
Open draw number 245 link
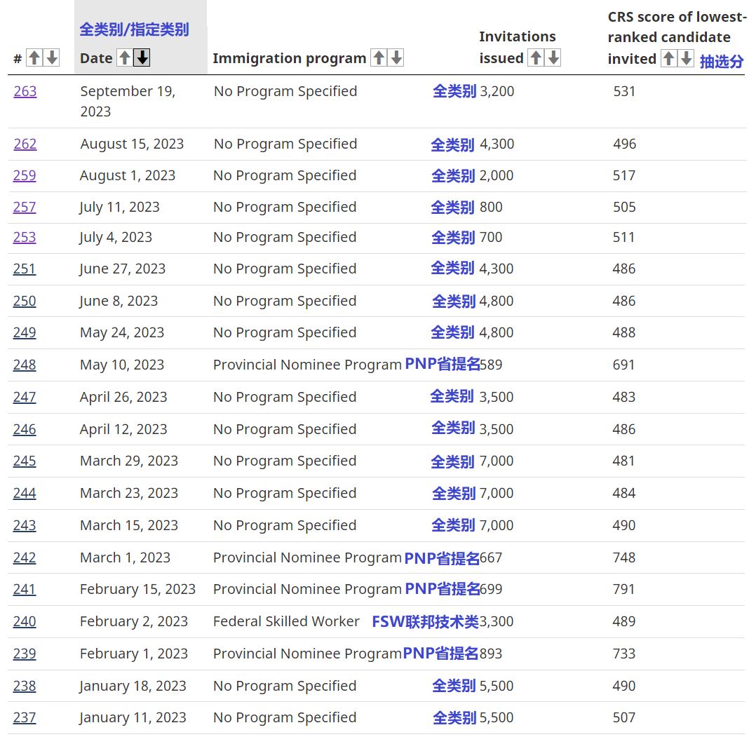(x=25, y=461)
